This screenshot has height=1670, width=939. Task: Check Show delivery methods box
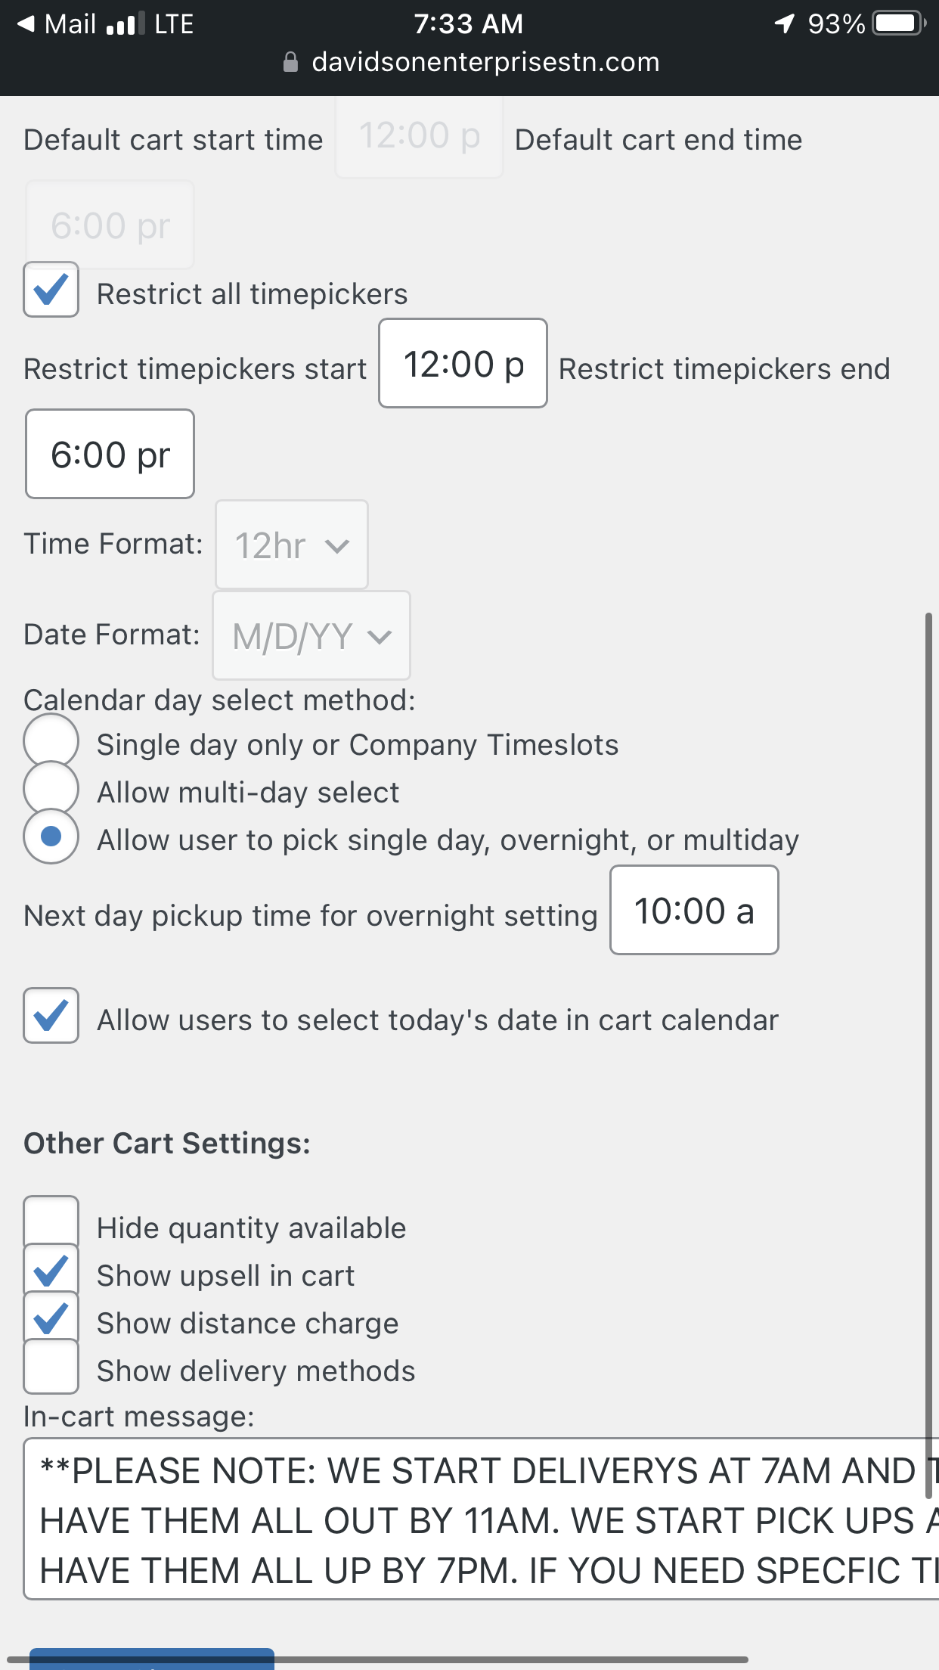51,1367
